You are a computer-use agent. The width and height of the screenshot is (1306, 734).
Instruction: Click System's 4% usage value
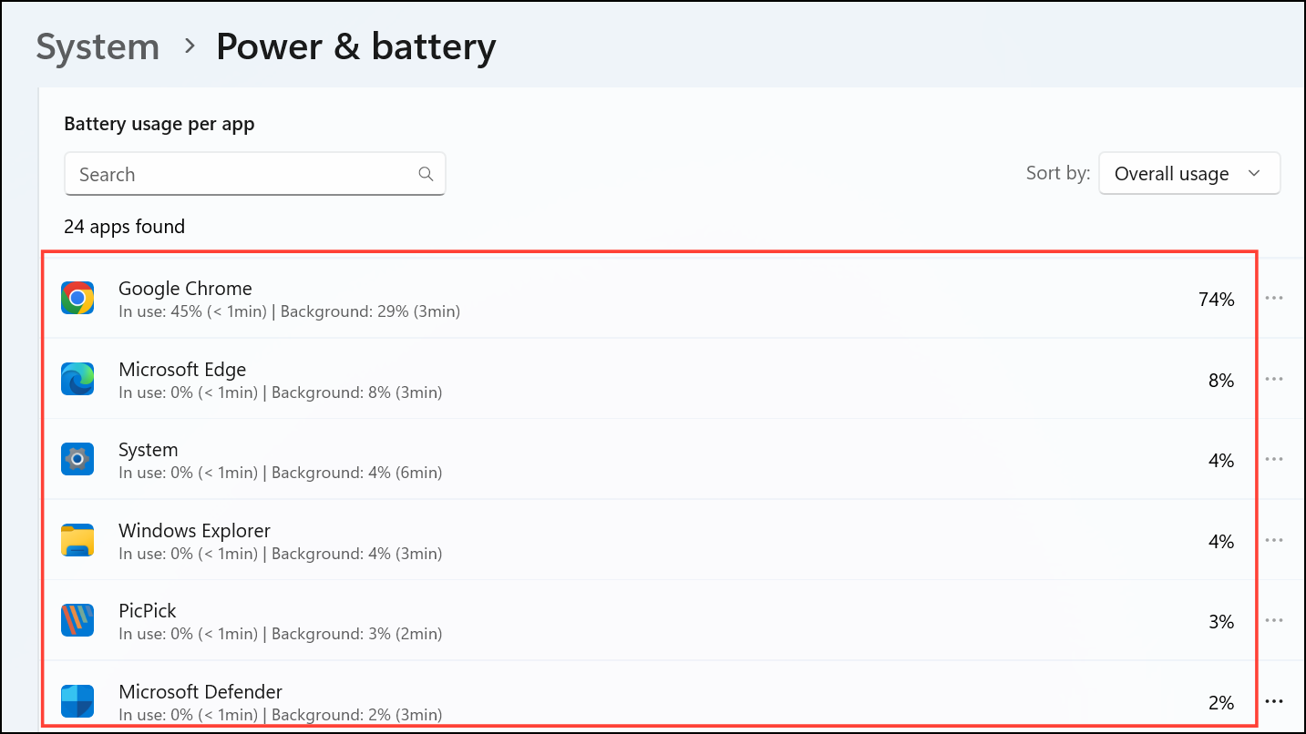(x=1221, y=460)
